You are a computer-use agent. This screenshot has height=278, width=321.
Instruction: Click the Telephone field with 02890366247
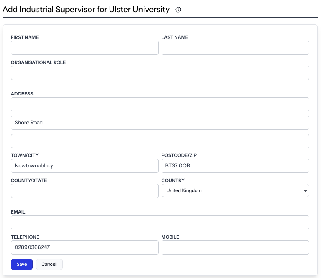(x=84, y=247)
